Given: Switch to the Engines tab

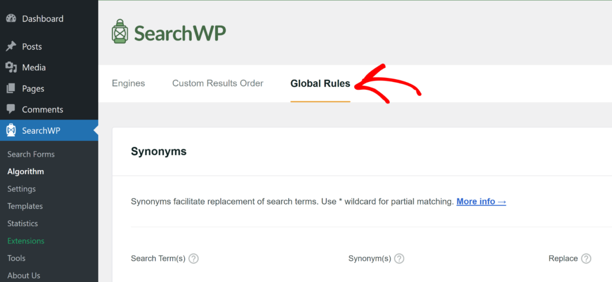Looking at the screenshot, I should 128,83.
